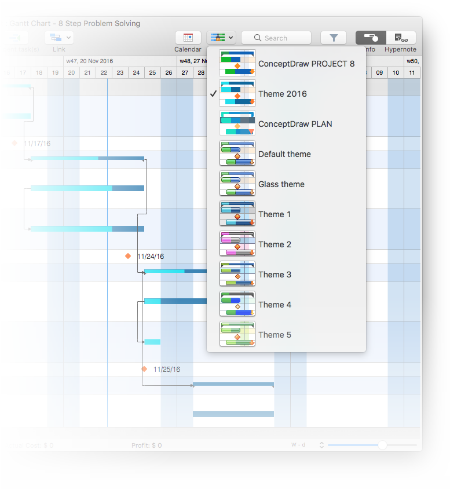Choose Default theme from the list
The image size is (450, 490).
click(x=286, y=153)
